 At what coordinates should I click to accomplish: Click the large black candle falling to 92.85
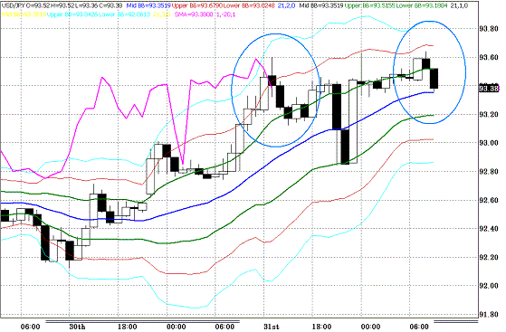345,147
